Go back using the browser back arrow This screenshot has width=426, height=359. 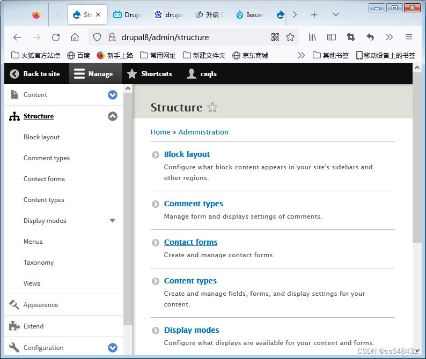click(x=17, y=37)
